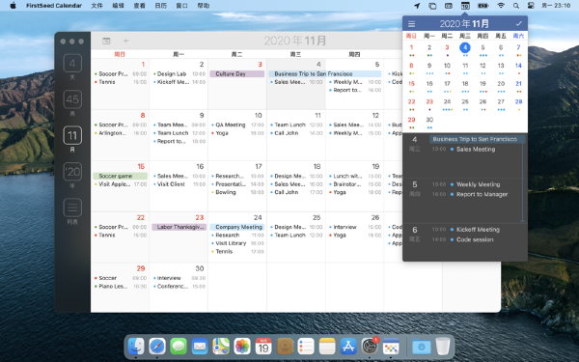This screenshot has width=579, height=362.
Task: Open the Apple menu
Action: click(x=13, y=6)
